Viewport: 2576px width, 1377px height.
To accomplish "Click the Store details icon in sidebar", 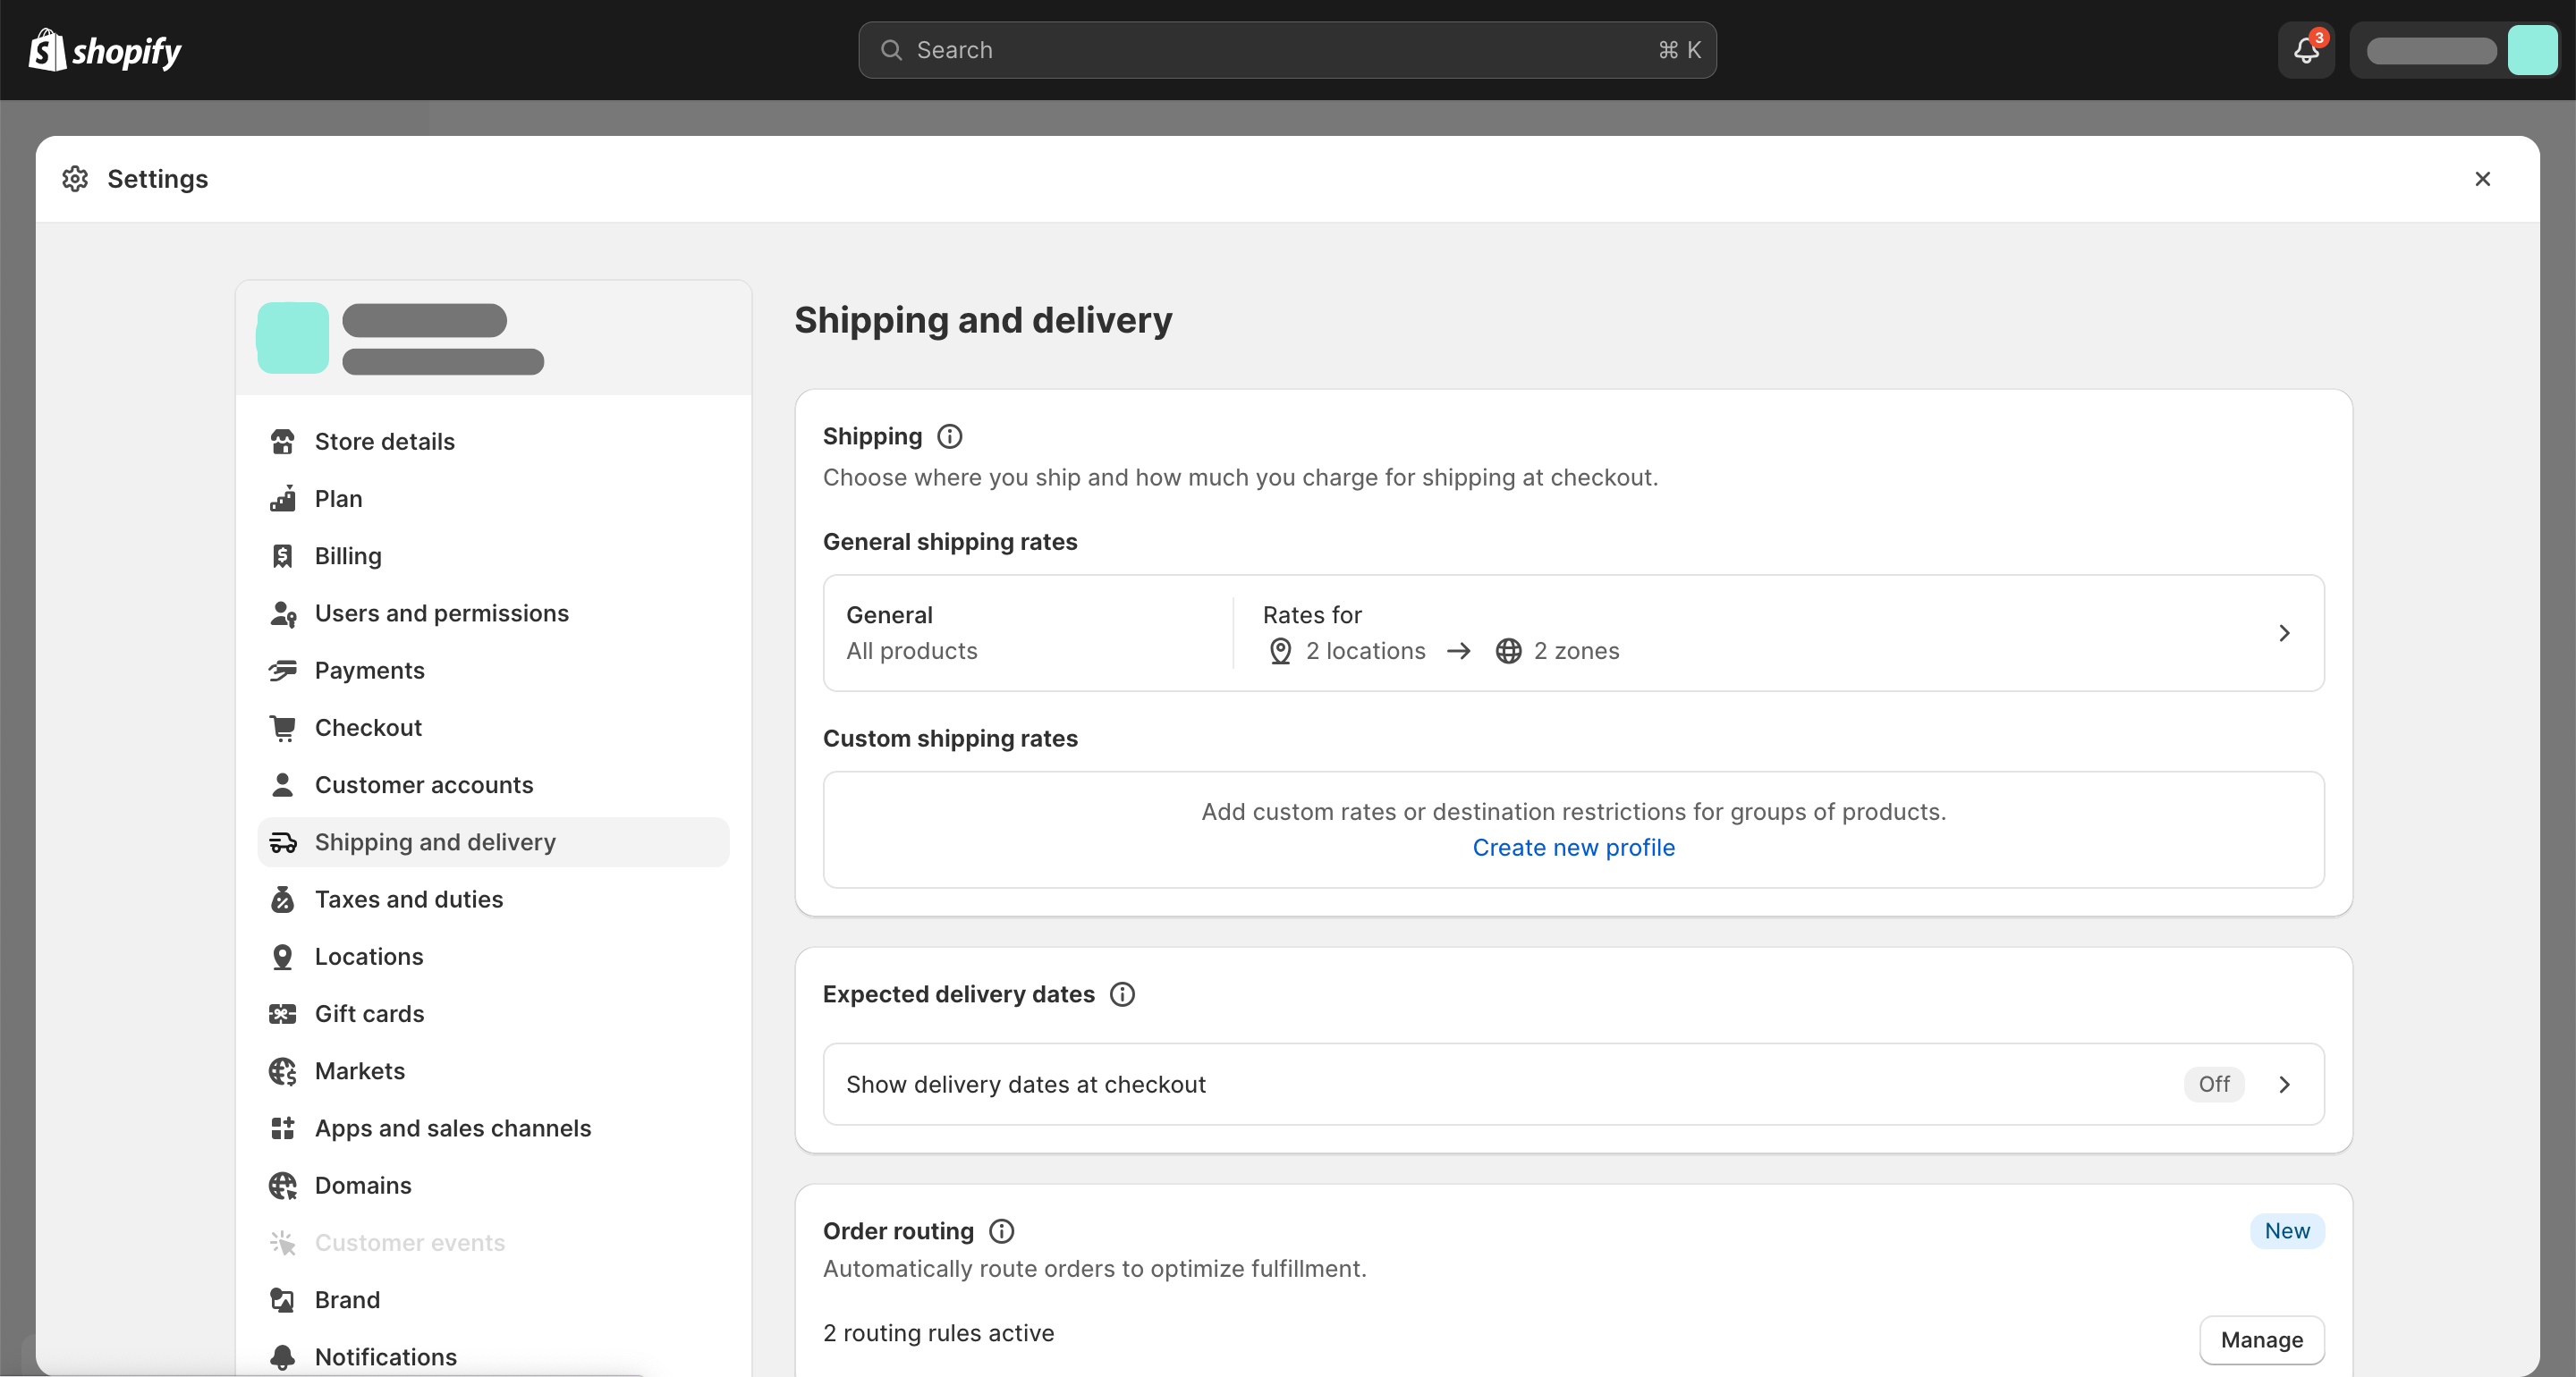I will pos(283,440).
